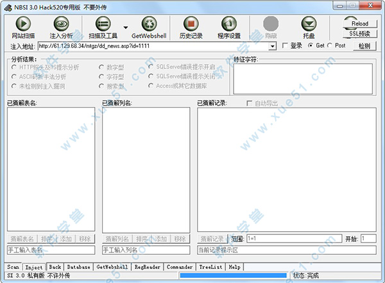The image size is (385, 283).
Task: Enable the 登录 login checkbox
Action: tap(285, 45)
